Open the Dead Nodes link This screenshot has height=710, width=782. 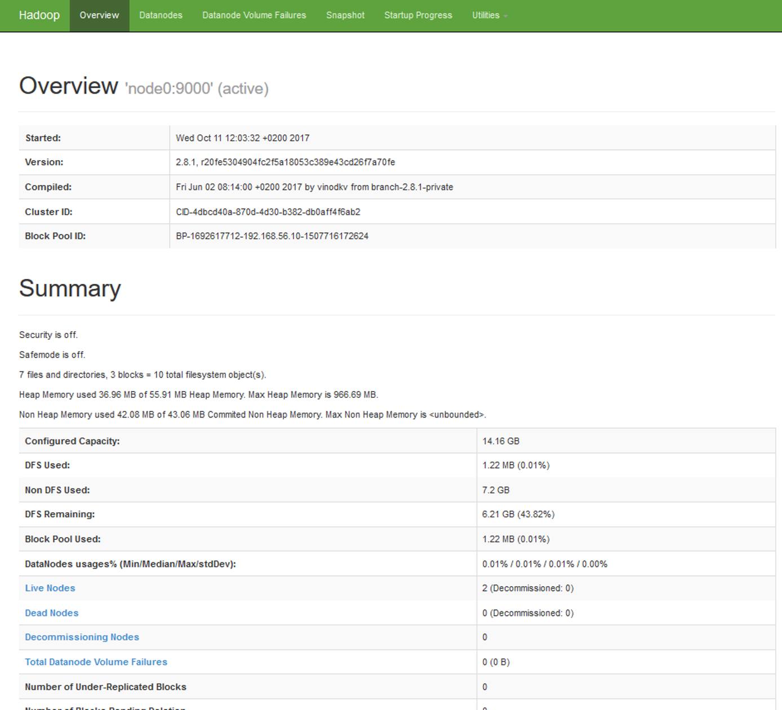pyautogui.click(x=51, y=613)
